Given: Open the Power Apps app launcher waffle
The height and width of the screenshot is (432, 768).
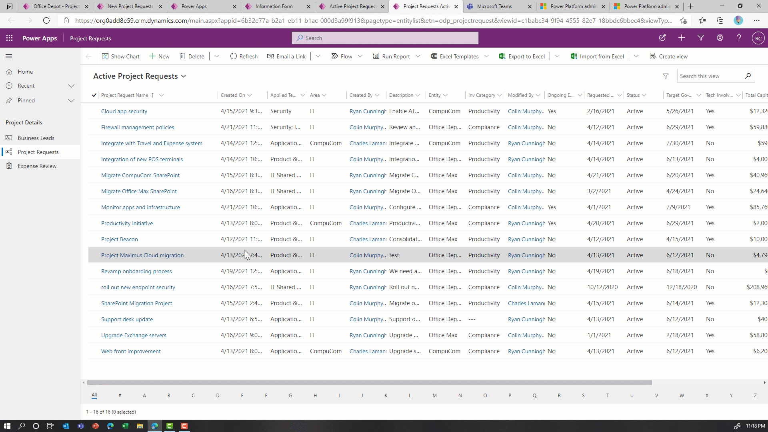Looking at the screenshot, I should point(10,38).
